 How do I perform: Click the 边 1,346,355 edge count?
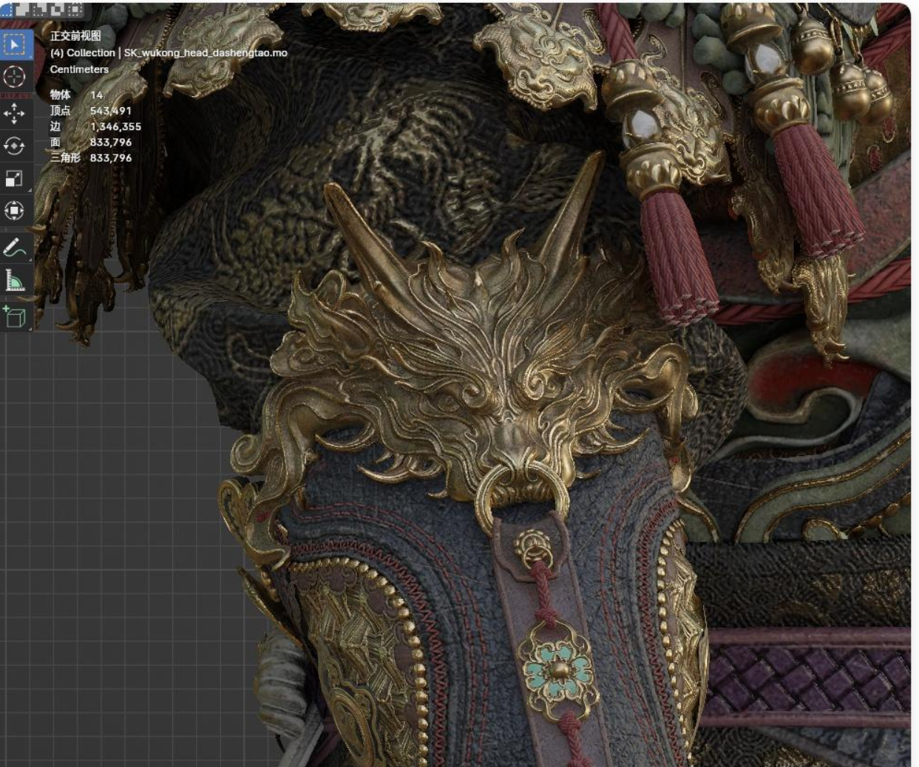pos(95,126)
